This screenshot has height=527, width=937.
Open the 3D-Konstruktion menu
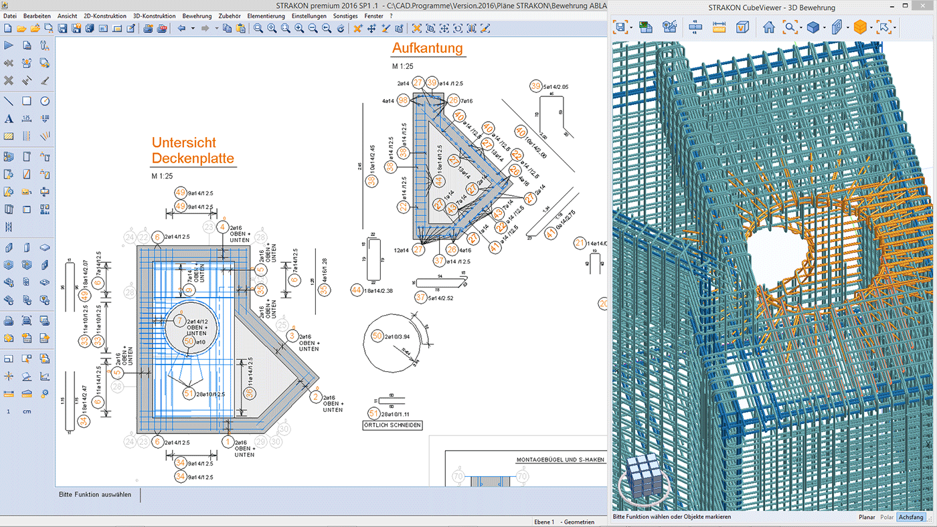(154, 16)
